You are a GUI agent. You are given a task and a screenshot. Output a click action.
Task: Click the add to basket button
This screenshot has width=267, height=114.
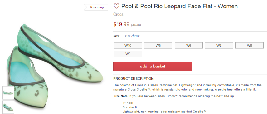click(x=153, y=66)
